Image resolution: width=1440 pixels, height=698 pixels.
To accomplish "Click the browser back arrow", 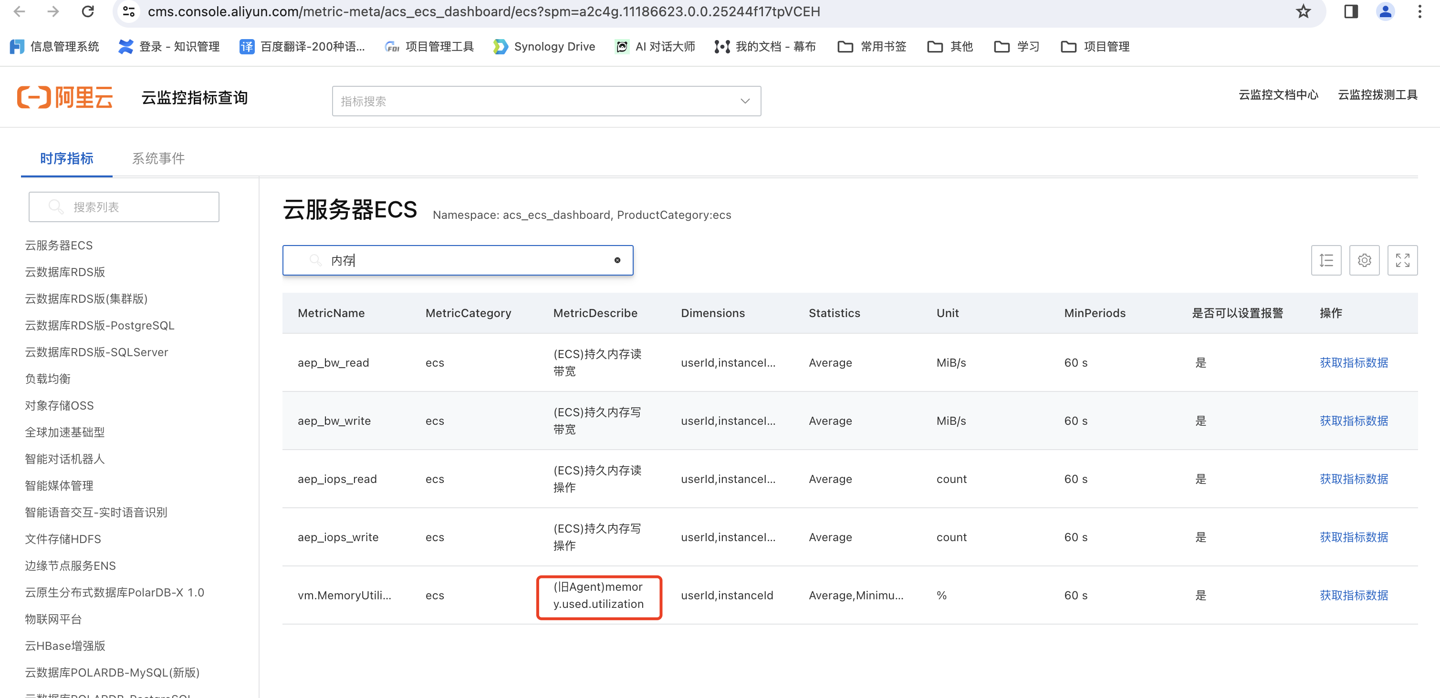I will 20,12.
